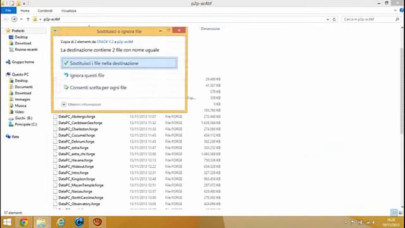The height and width of the screenshot is (228, 405).
Task: Select file DataPC_extra_chr.forge
Action: [x=77, y=154]
